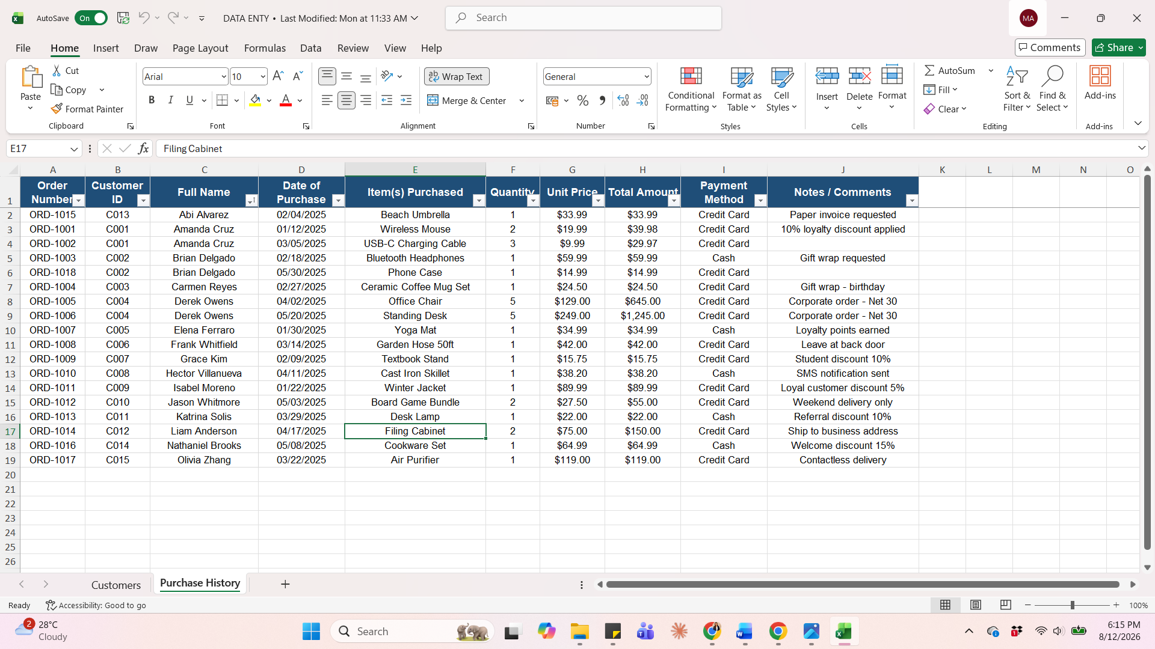This screenshot has width=1155, height=649.
Task: Expand the General number format dropdown
Action: coord(647,76)
